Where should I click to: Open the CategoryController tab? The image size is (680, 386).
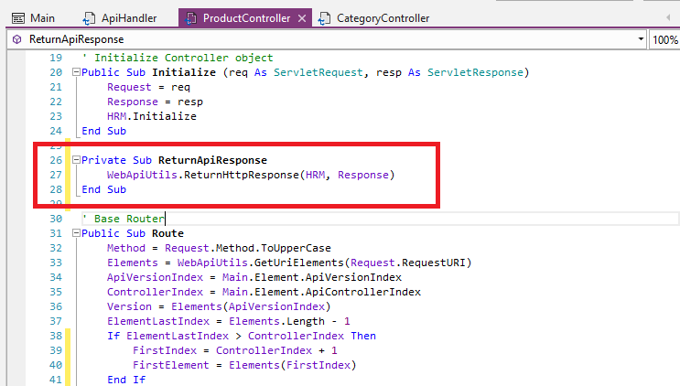(x=383, y=17)
